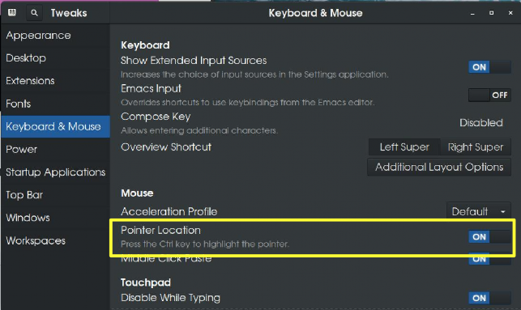Enable the Emacs Input switch
521x310 pixels.
point(489,96)
